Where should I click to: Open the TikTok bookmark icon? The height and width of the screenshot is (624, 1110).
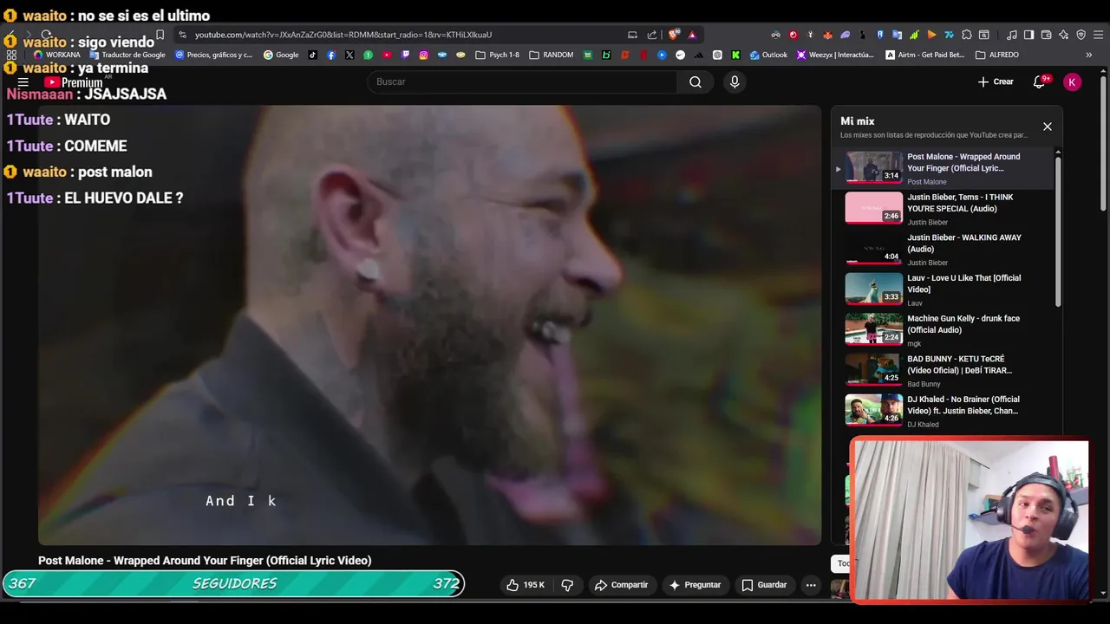click(x=312, y=55)
